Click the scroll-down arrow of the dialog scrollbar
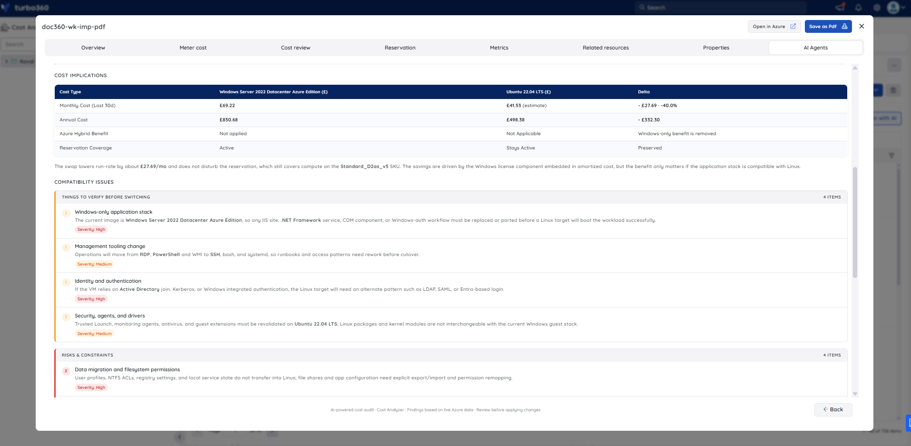The width and height of the screenshot is (911, 446). point(855,394)
